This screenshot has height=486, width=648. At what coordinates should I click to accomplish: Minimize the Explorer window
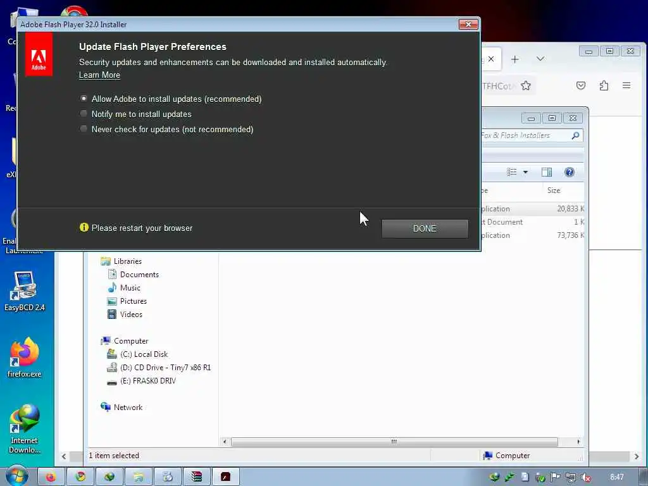[531, 118]
